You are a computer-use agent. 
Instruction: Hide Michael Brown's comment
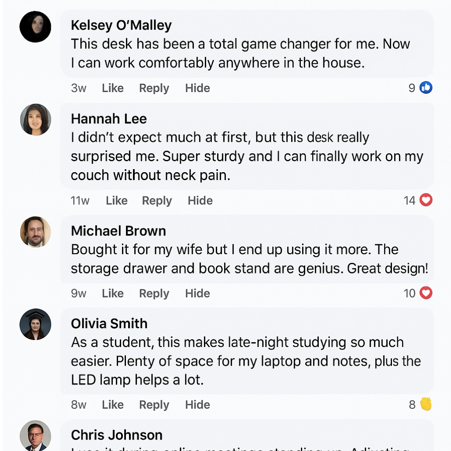coord(197,293)
